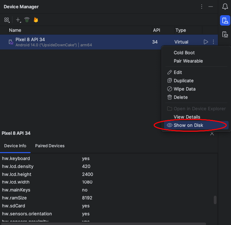Close the Pixel 8 API 34 details pane

(x=212, y=134)
